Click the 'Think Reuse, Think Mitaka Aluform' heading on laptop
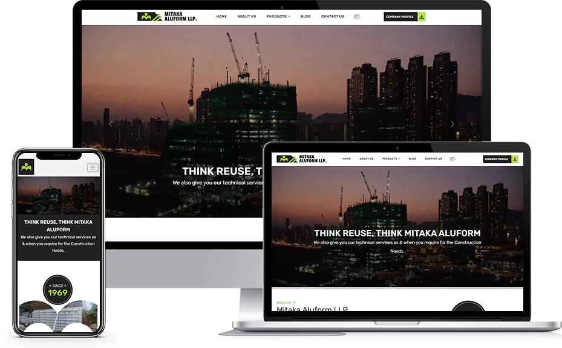The width and height of the screenshot is (562, 348). click(x=397, y=234)
